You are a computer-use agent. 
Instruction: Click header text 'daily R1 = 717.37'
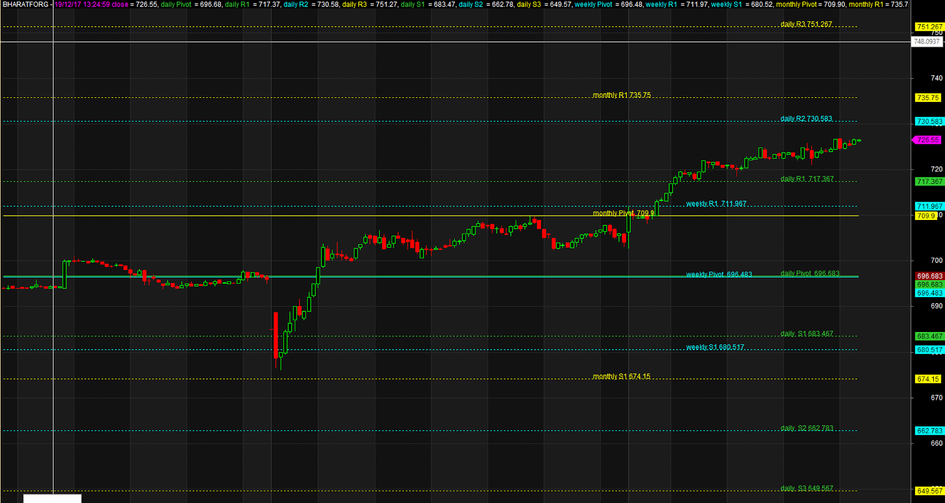point(253,4)
